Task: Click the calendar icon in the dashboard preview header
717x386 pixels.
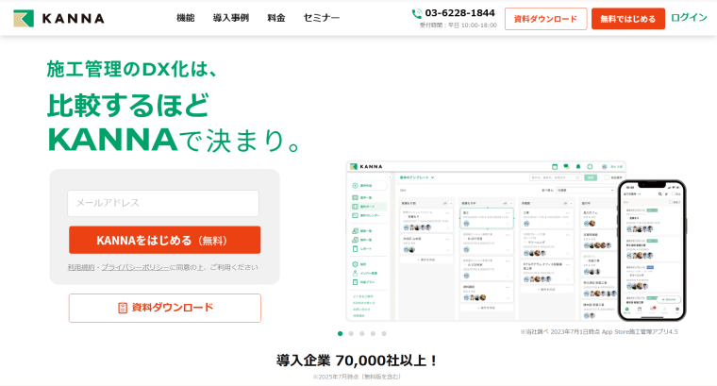Action: tap(554, 166)
